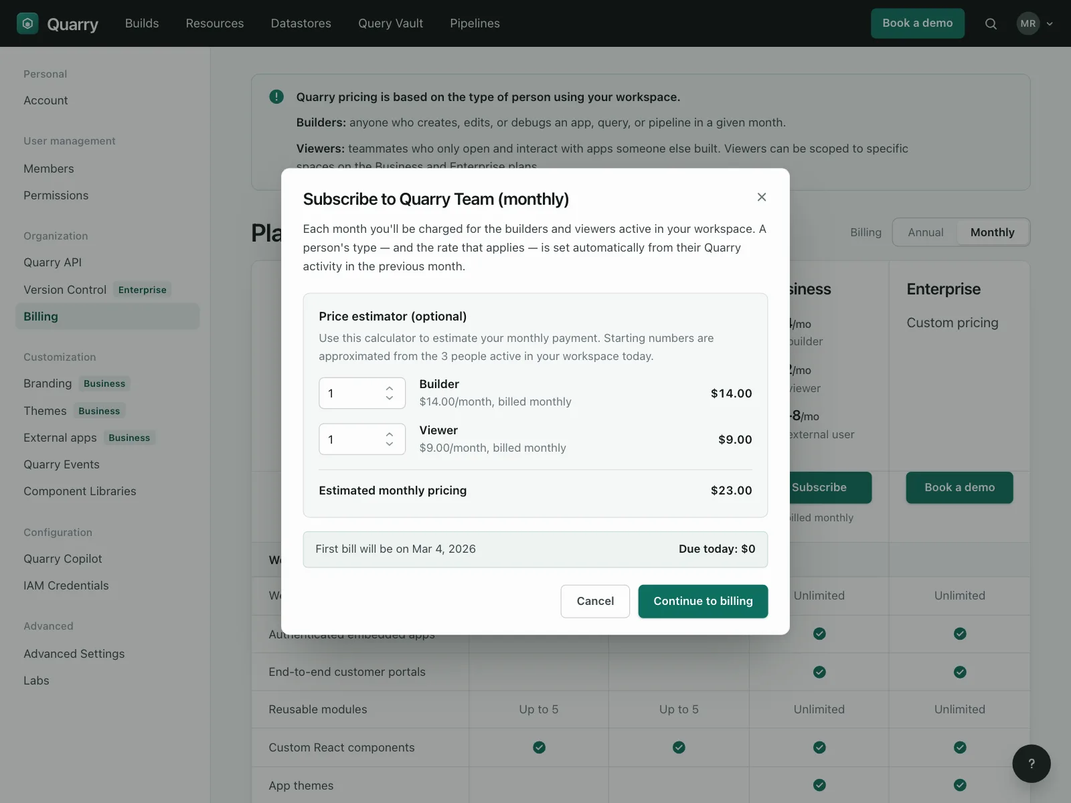The width and height of the screenshot is (1071, 803).
Task: Decrease Viewer count with down arrow
Action: (x=390, y=444)
